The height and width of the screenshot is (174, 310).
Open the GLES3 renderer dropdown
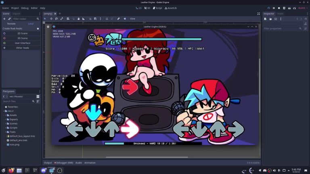coord(303,8)
